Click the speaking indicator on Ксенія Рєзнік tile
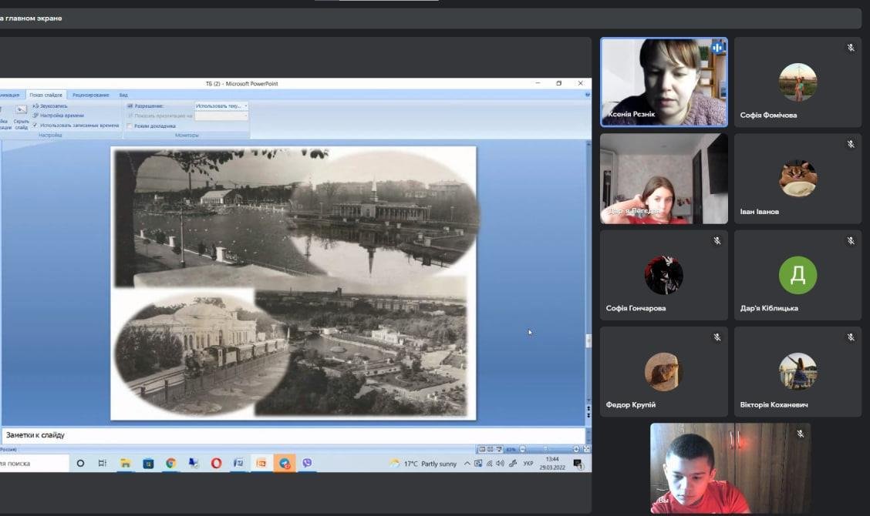 tap(717, 48)
